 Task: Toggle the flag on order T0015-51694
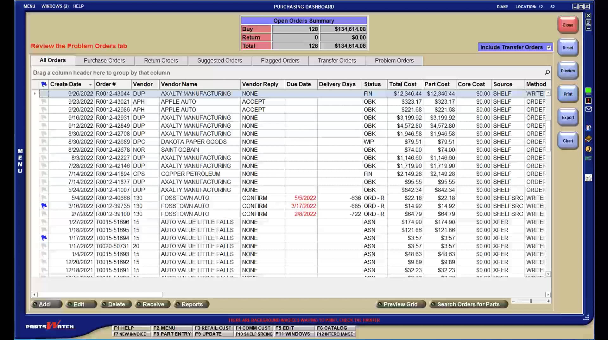point(44,238)
